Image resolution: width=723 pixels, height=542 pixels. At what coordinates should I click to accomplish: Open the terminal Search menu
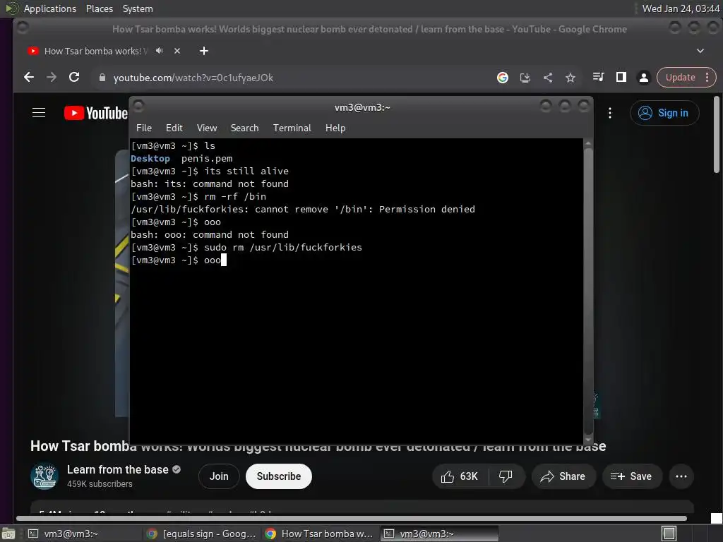(x=244, y=128)
